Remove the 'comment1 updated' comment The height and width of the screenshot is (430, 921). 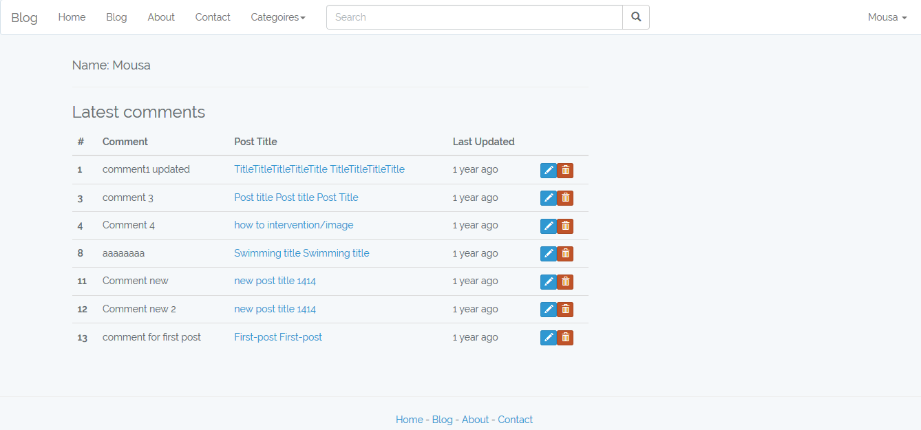click(x=565, y=171)
